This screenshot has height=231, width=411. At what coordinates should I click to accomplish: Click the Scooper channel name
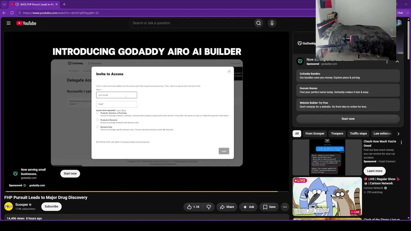(22, 205)
